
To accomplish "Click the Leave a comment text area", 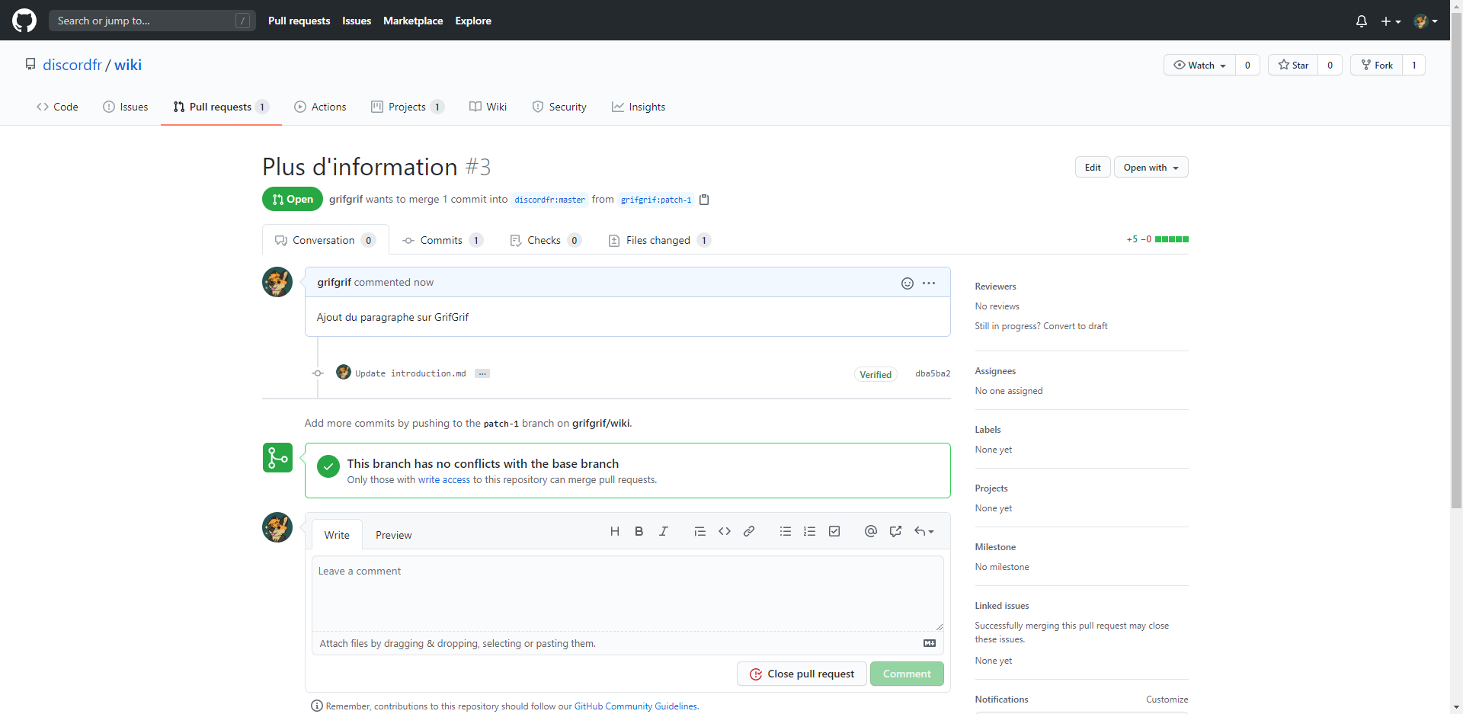I will click(x=628, y=594).
